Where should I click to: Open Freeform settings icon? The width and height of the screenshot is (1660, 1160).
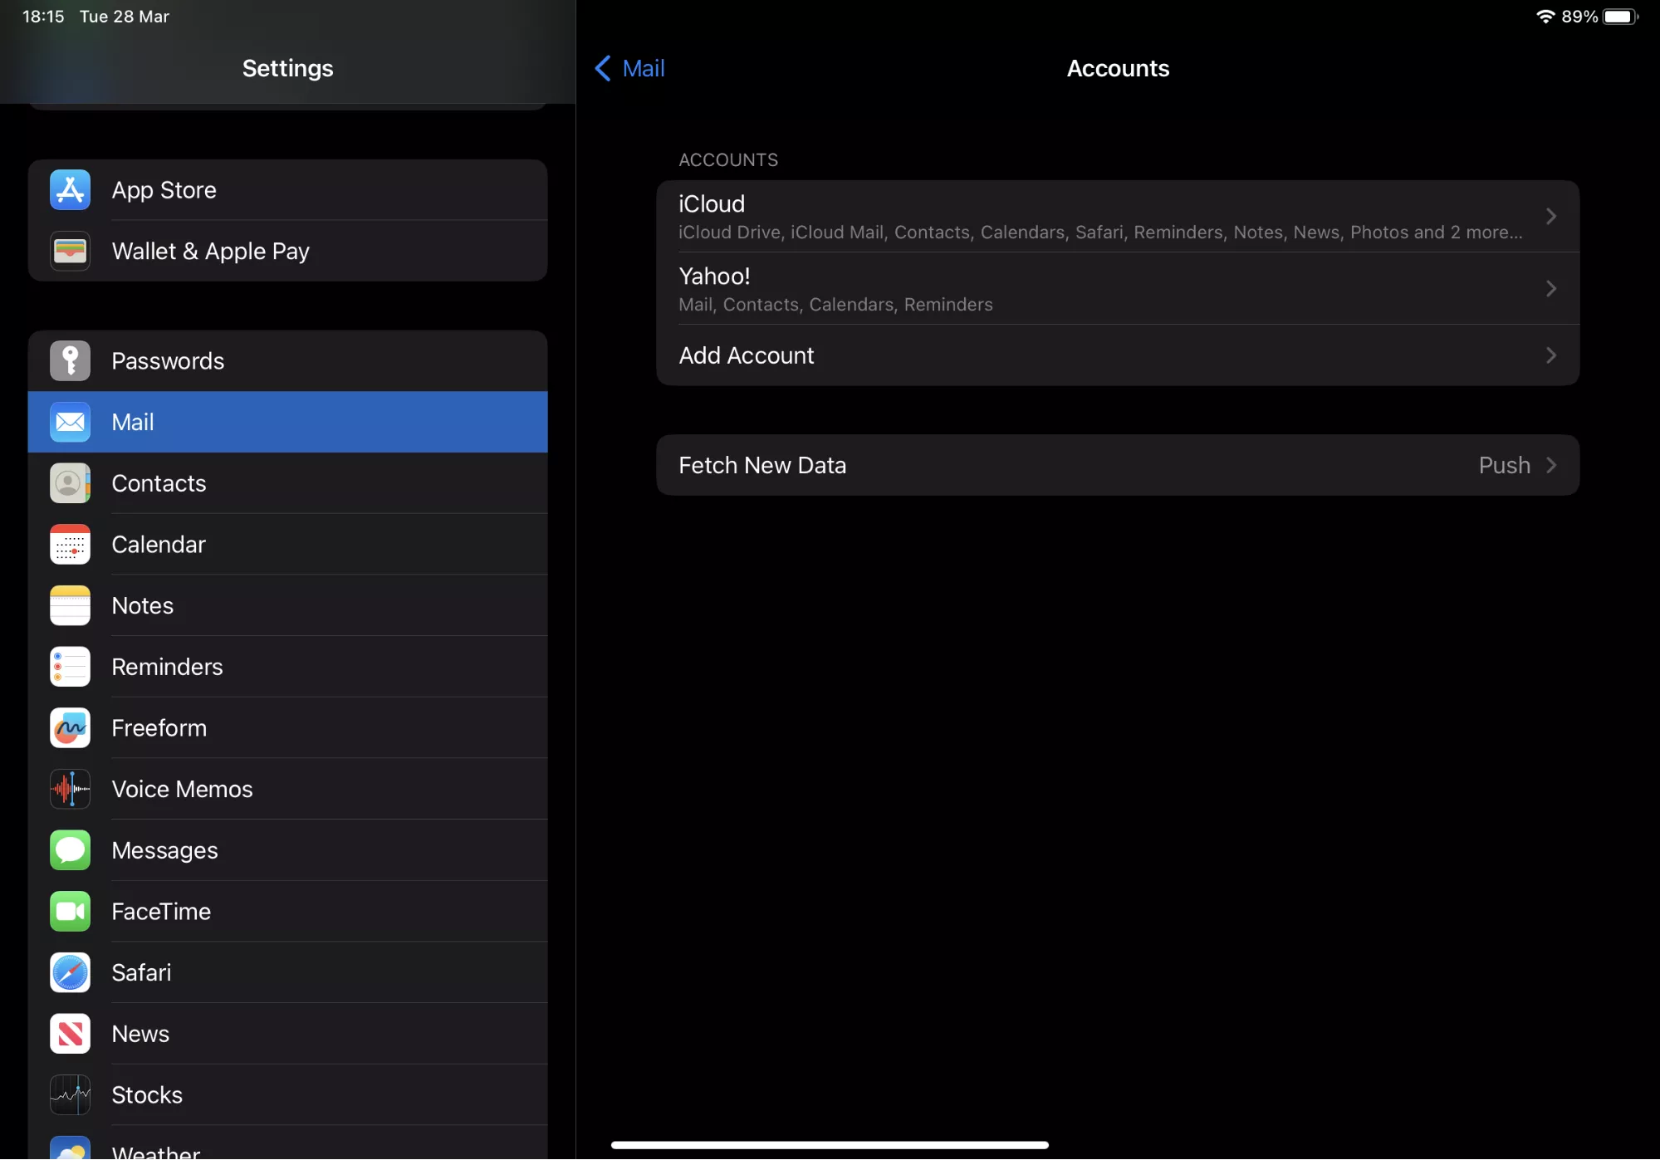(x=70, y=728)
